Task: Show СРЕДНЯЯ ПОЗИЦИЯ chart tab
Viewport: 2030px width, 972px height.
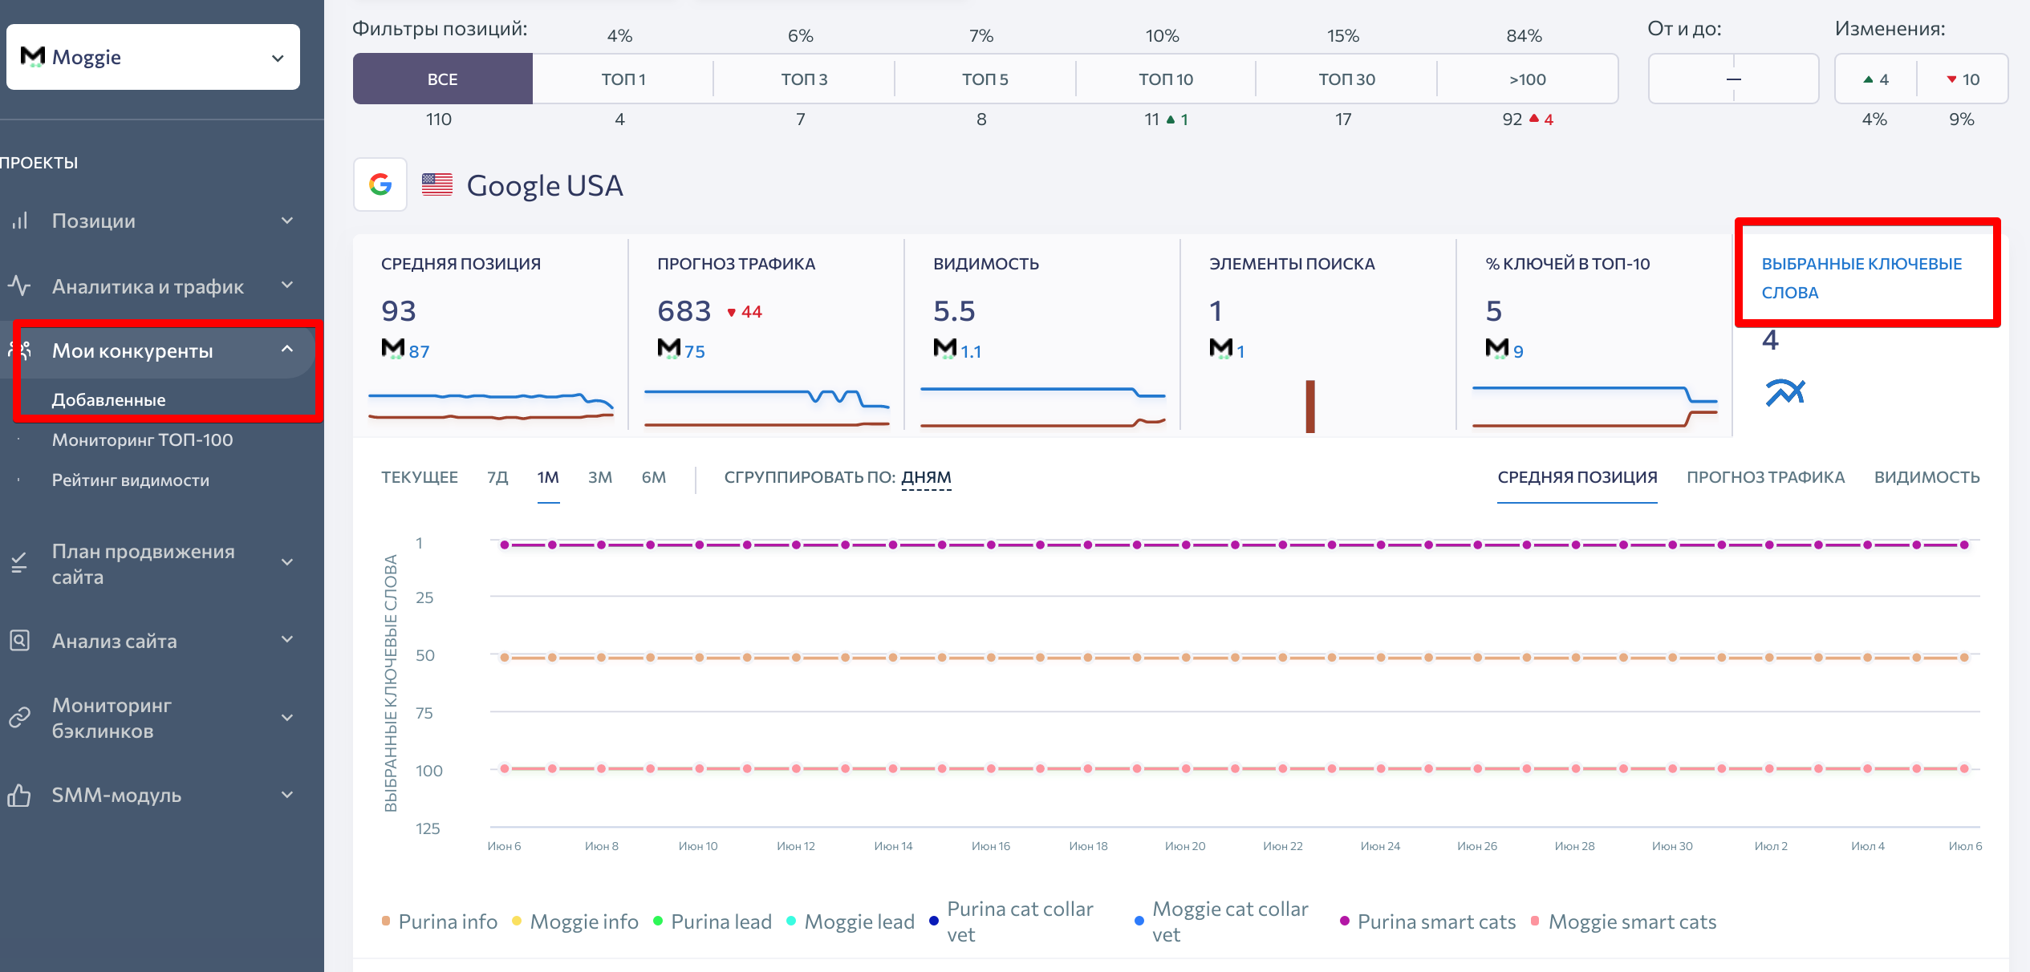Action: (x=1577, y=477)
